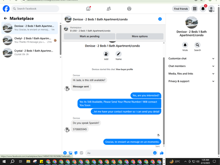This screenshot has width=220, height=165.
Task: Go to the Home feed icon
Action: 88,9
